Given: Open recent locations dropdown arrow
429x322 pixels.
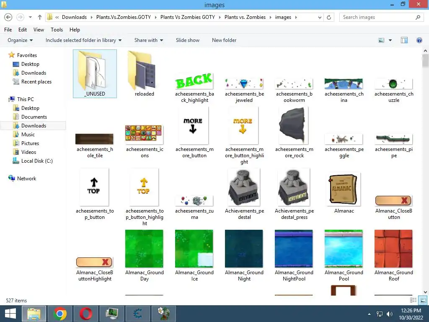Looking at the screenshot, I should [30, 17].
